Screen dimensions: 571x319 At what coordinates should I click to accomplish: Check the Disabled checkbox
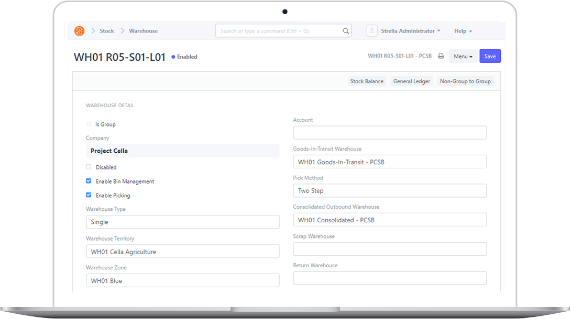(88, 167)
